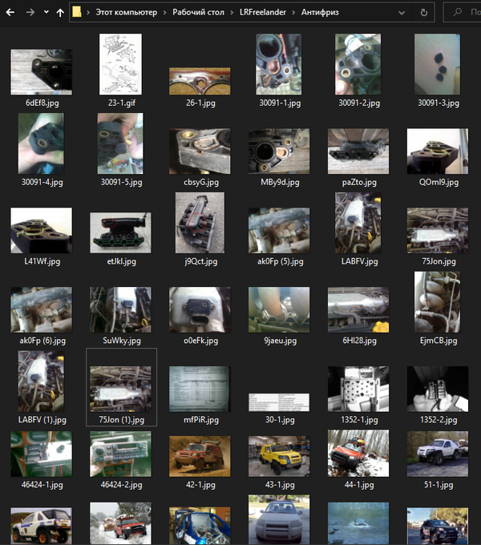Select thumbnail ak0Fp (5).jpg
The width and height of the screenshot is (481, 545).
(x=279, y=231)
